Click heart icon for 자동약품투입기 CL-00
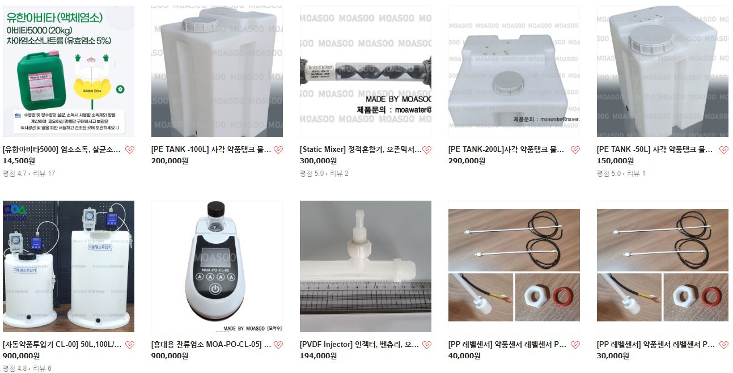This screenshot has height=373, width=733. click(130, 345)
